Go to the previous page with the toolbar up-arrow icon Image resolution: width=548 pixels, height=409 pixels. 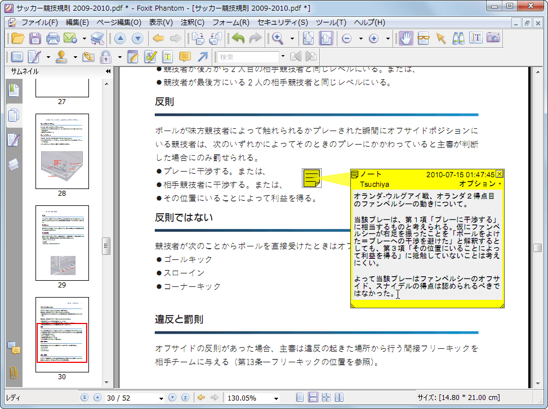pyautogui.click(x=120, y=38)
